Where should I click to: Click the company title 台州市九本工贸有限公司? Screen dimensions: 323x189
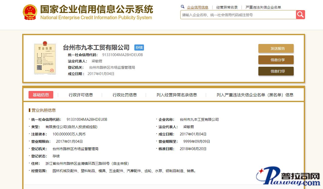pos(96,48)
